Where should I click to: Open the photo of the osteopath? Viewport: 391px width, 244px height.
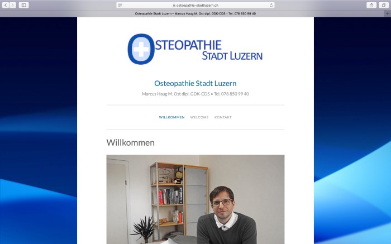195,199
